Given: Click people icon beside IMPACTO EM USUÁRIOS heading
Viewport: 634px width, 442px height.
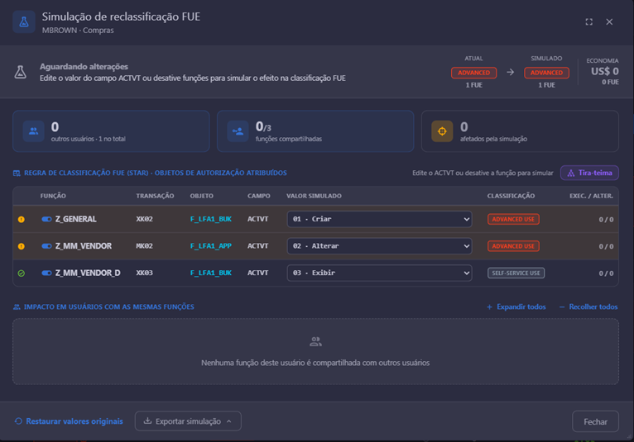Looking at the screenshot, I should [17, 307].
